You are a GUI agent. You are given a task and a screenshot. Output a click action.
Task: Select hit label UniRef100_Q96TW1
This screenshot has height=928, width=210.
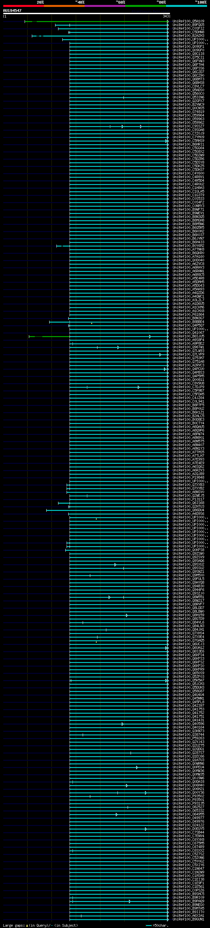188,347
